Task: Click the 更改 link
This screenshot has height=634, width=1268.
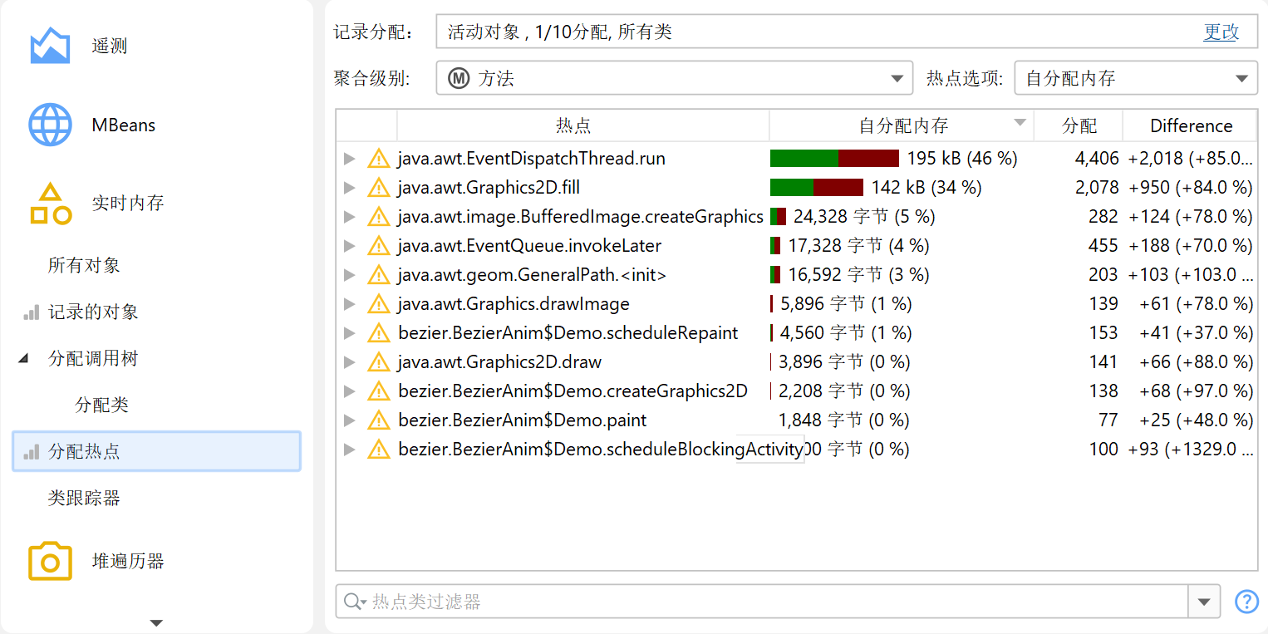Action: pyautogui.click(x=1221, y=32)
